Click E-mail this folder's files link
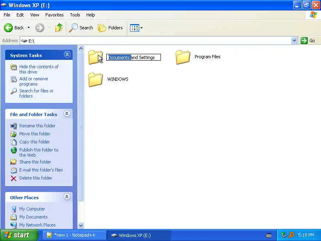This screenshot has height=241, width=321. click(41, 170)
